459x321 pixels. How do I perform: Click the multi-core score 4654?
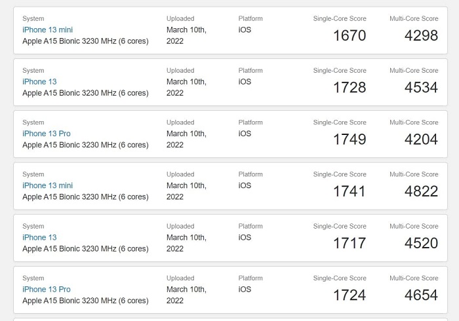[x=421, y=295]
